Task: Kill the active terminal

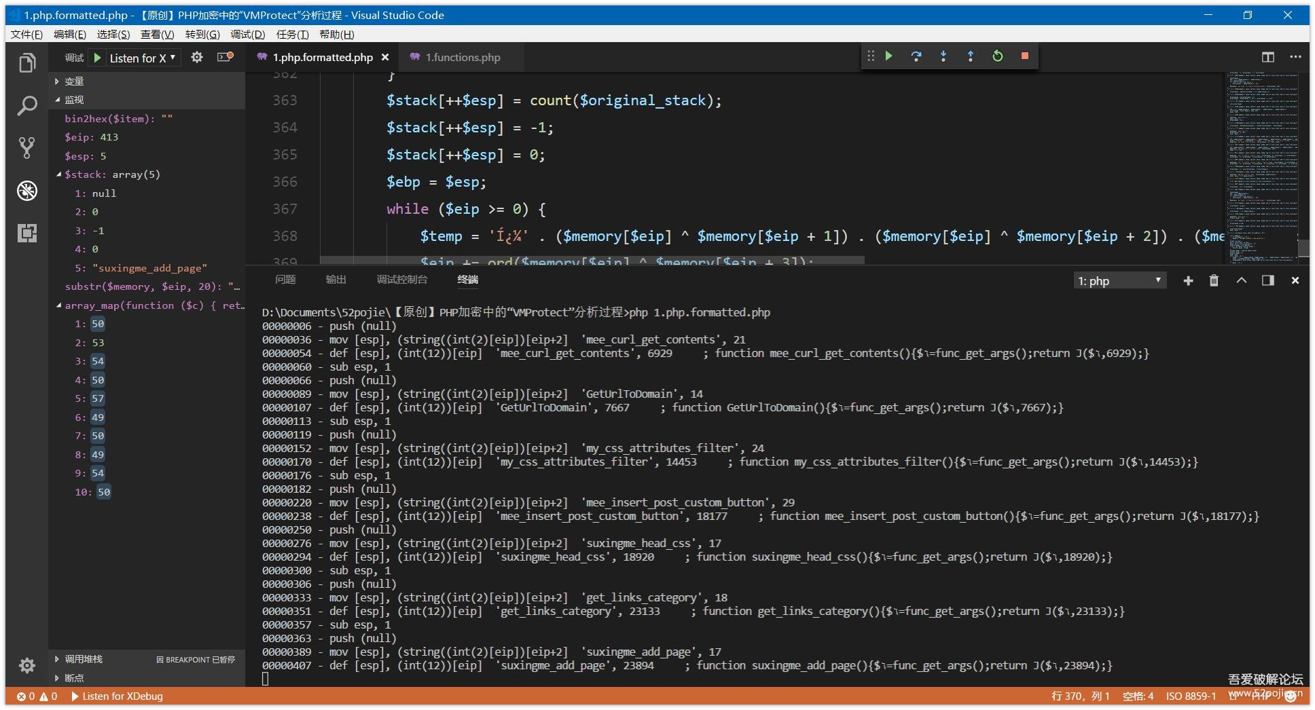Action: click(1214, 280)
